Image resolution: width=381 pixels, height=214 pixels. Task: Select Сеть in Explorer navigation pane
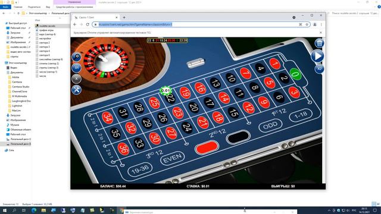coord(11,150)
